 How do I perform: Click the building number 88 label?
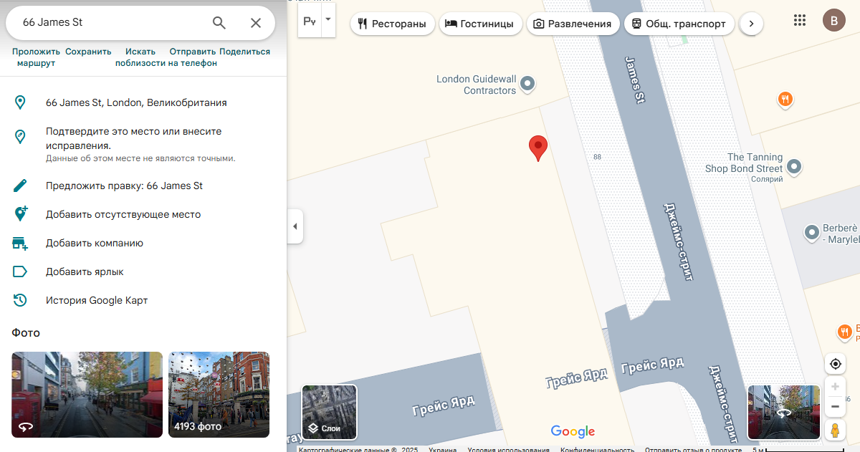tap(597, 156)
